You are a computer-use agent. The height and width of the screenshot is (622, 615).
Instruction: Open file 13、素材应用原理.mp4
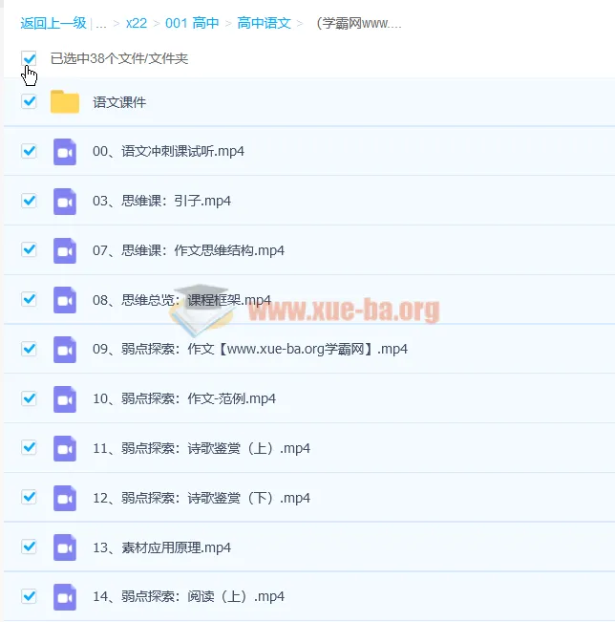(161, 547)
